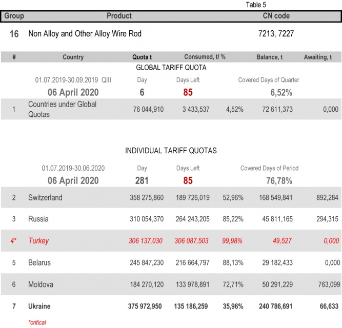The height and width of the screenshot is (328, 342).
Task: Click the GLOBAL TARIFF QUOTA heading
Action: pyautogui.click(x=171, y=68)
